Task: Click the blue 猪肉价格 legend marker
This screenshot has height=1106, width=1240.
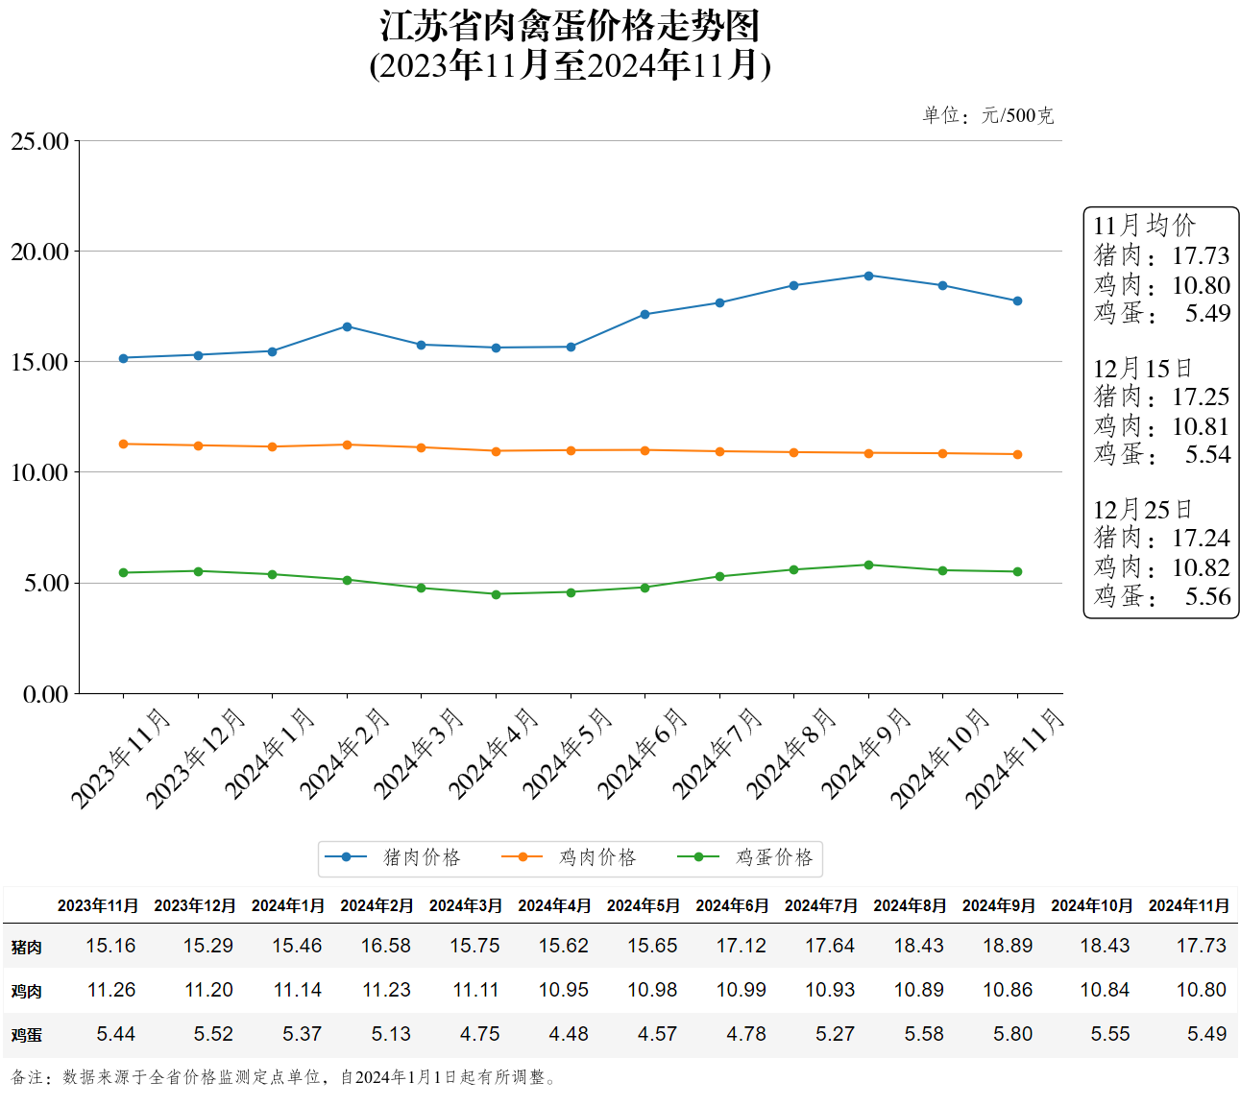Action: click(x=346, y=857)
